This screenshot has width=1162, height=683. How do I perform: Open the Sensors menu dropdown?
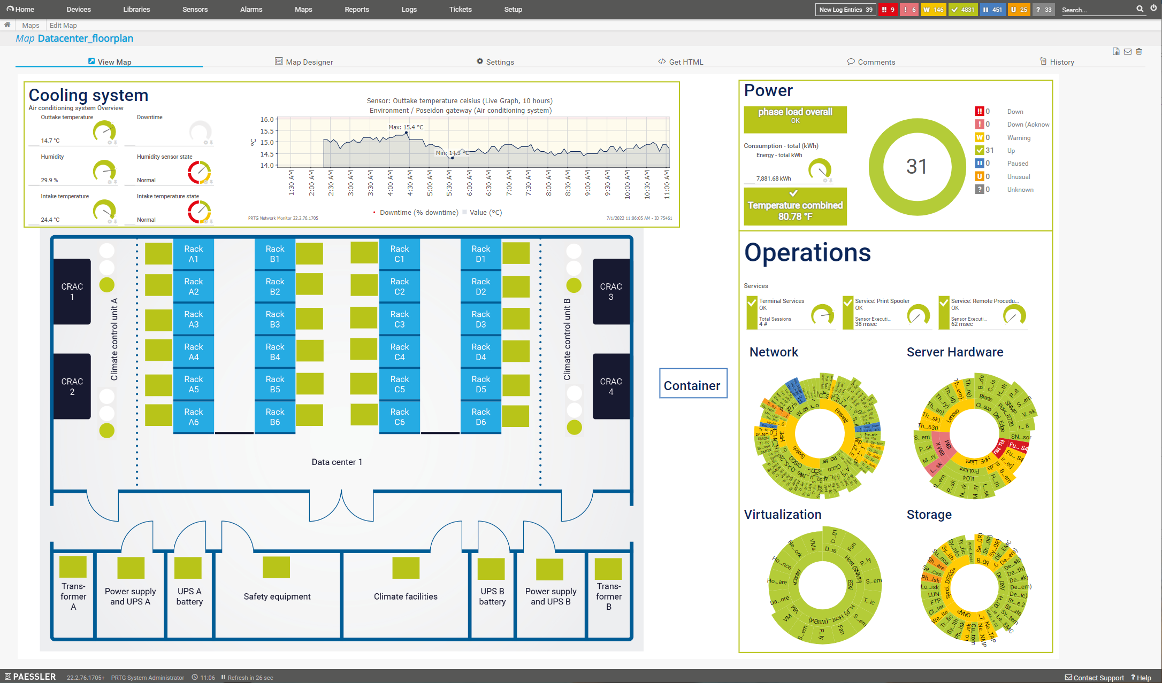point(195,9)
